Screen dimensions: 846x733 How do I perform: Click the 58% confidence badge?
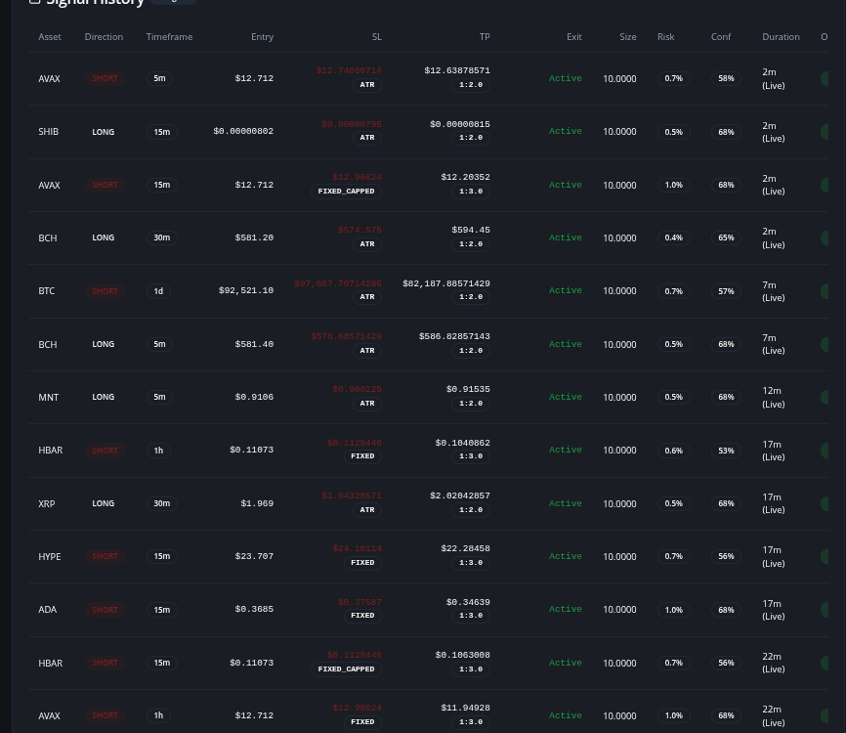click(x=726, y=78)
